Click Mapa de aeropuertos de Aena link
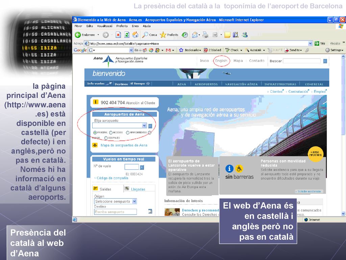346x260 pixels. (x=124, y=145)
